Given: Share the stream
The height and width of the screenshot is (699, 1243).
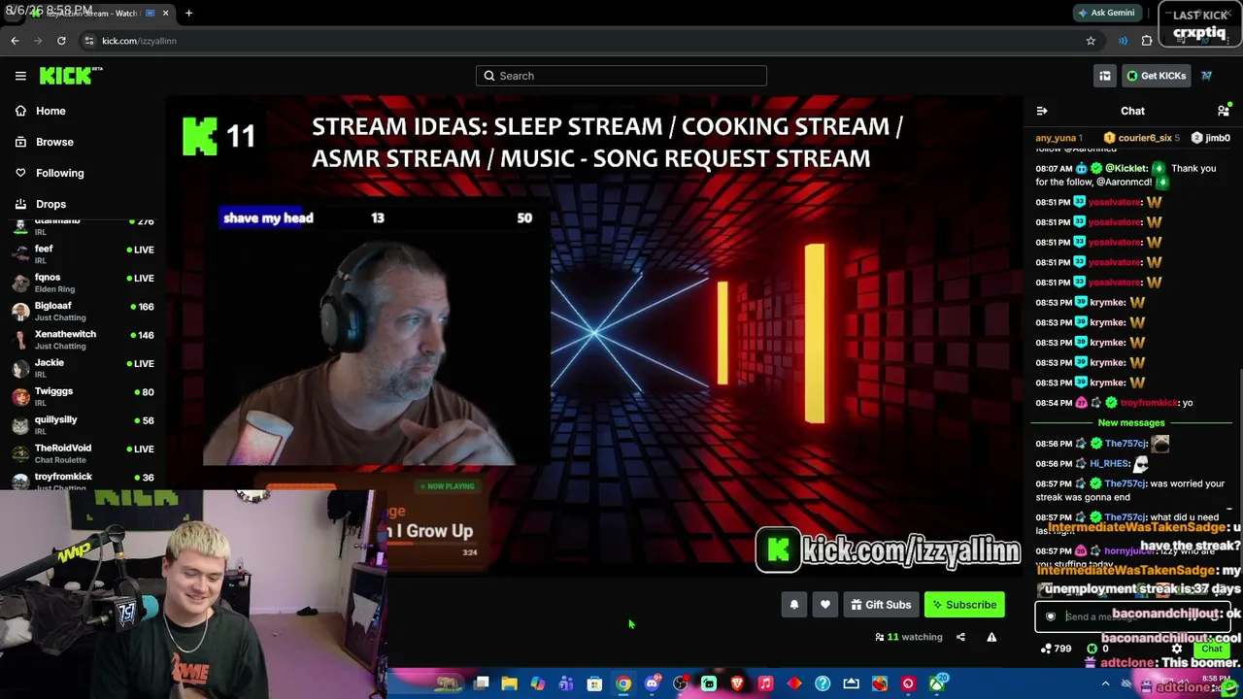Looking at the screenshot, I should [x=960, y=637].
